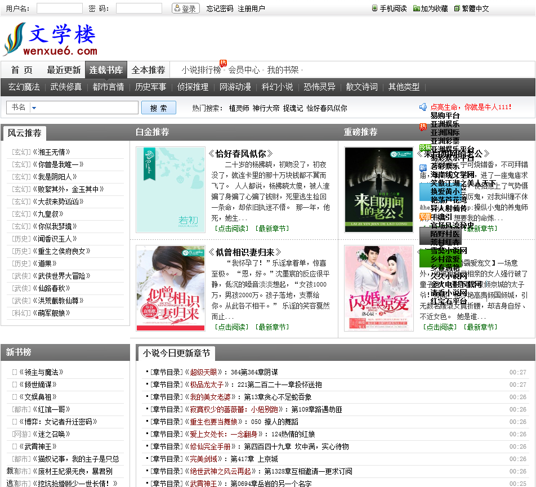The image size is (536, 487).
Task: Click the 密码 input field
Action: tap(139, 8)
